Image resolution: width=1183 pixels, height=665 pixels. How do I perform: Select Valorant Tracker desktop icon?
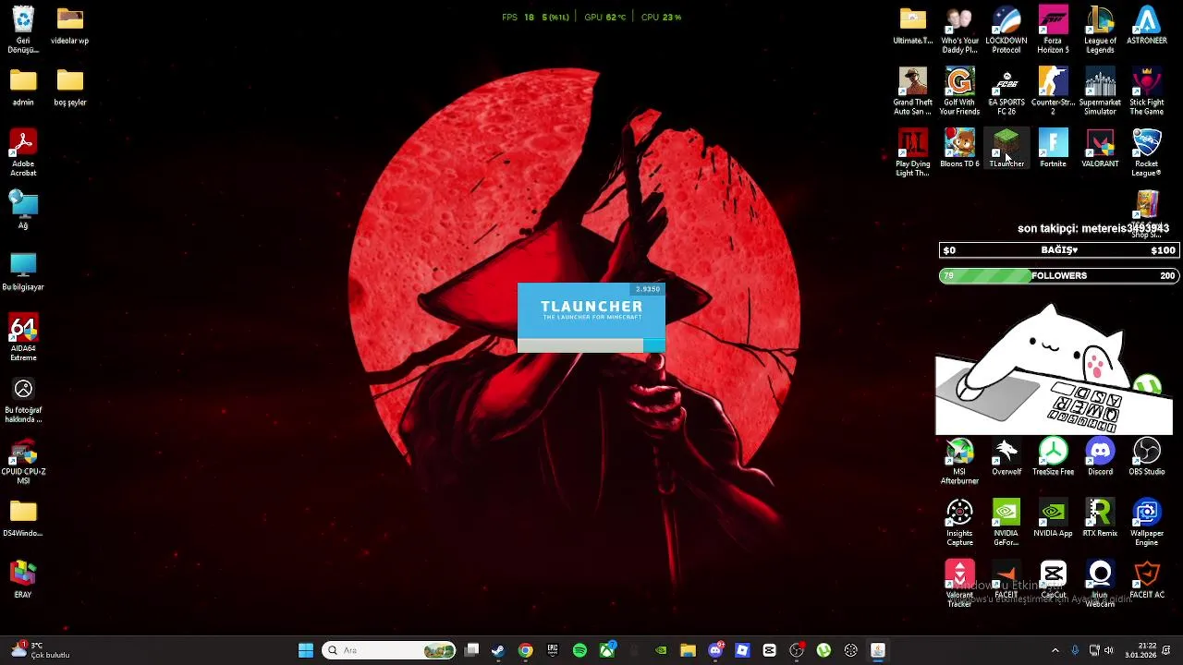(x=959, y=584)
